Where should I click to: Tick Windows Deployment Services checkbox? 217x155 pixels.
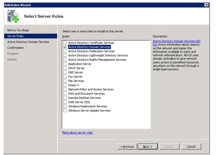pyautogui.click(x=65, y=106)
